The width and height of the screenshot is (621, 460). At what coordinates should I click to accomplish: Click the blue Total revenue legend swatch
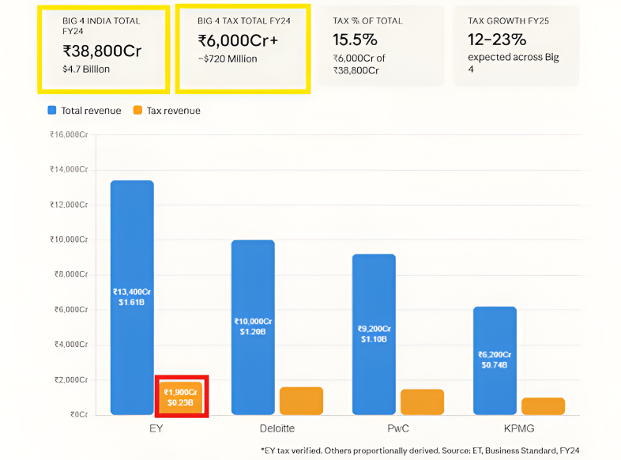[52, 111]
